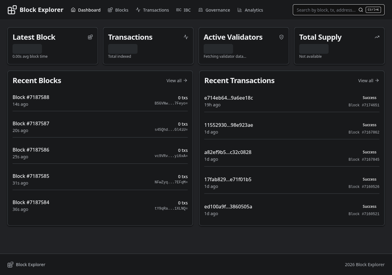Go to the Blocks page

pyautogui.click(x=118, y=10)
